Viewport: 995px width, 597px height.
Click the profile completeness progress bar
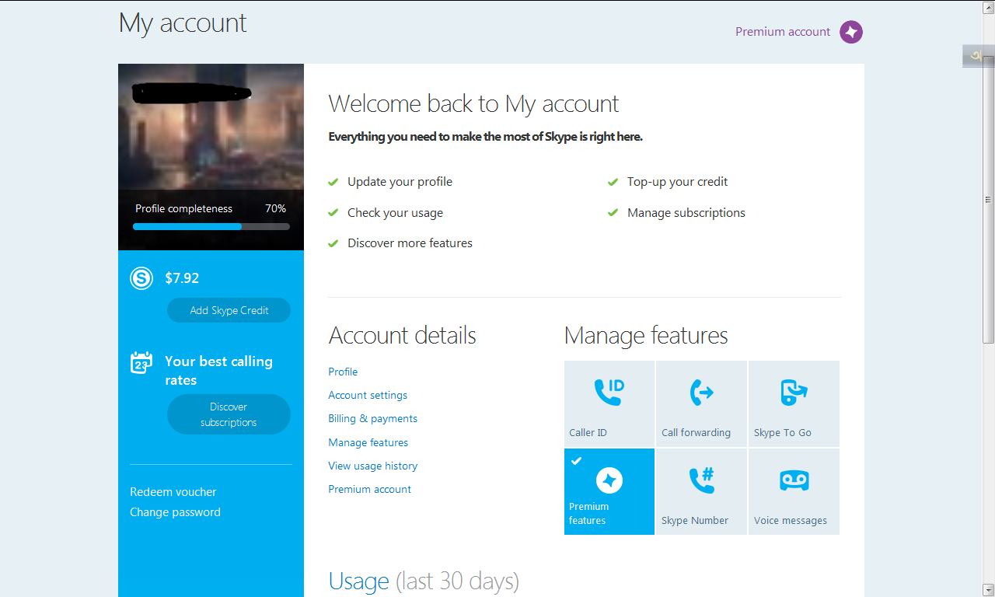211,227
